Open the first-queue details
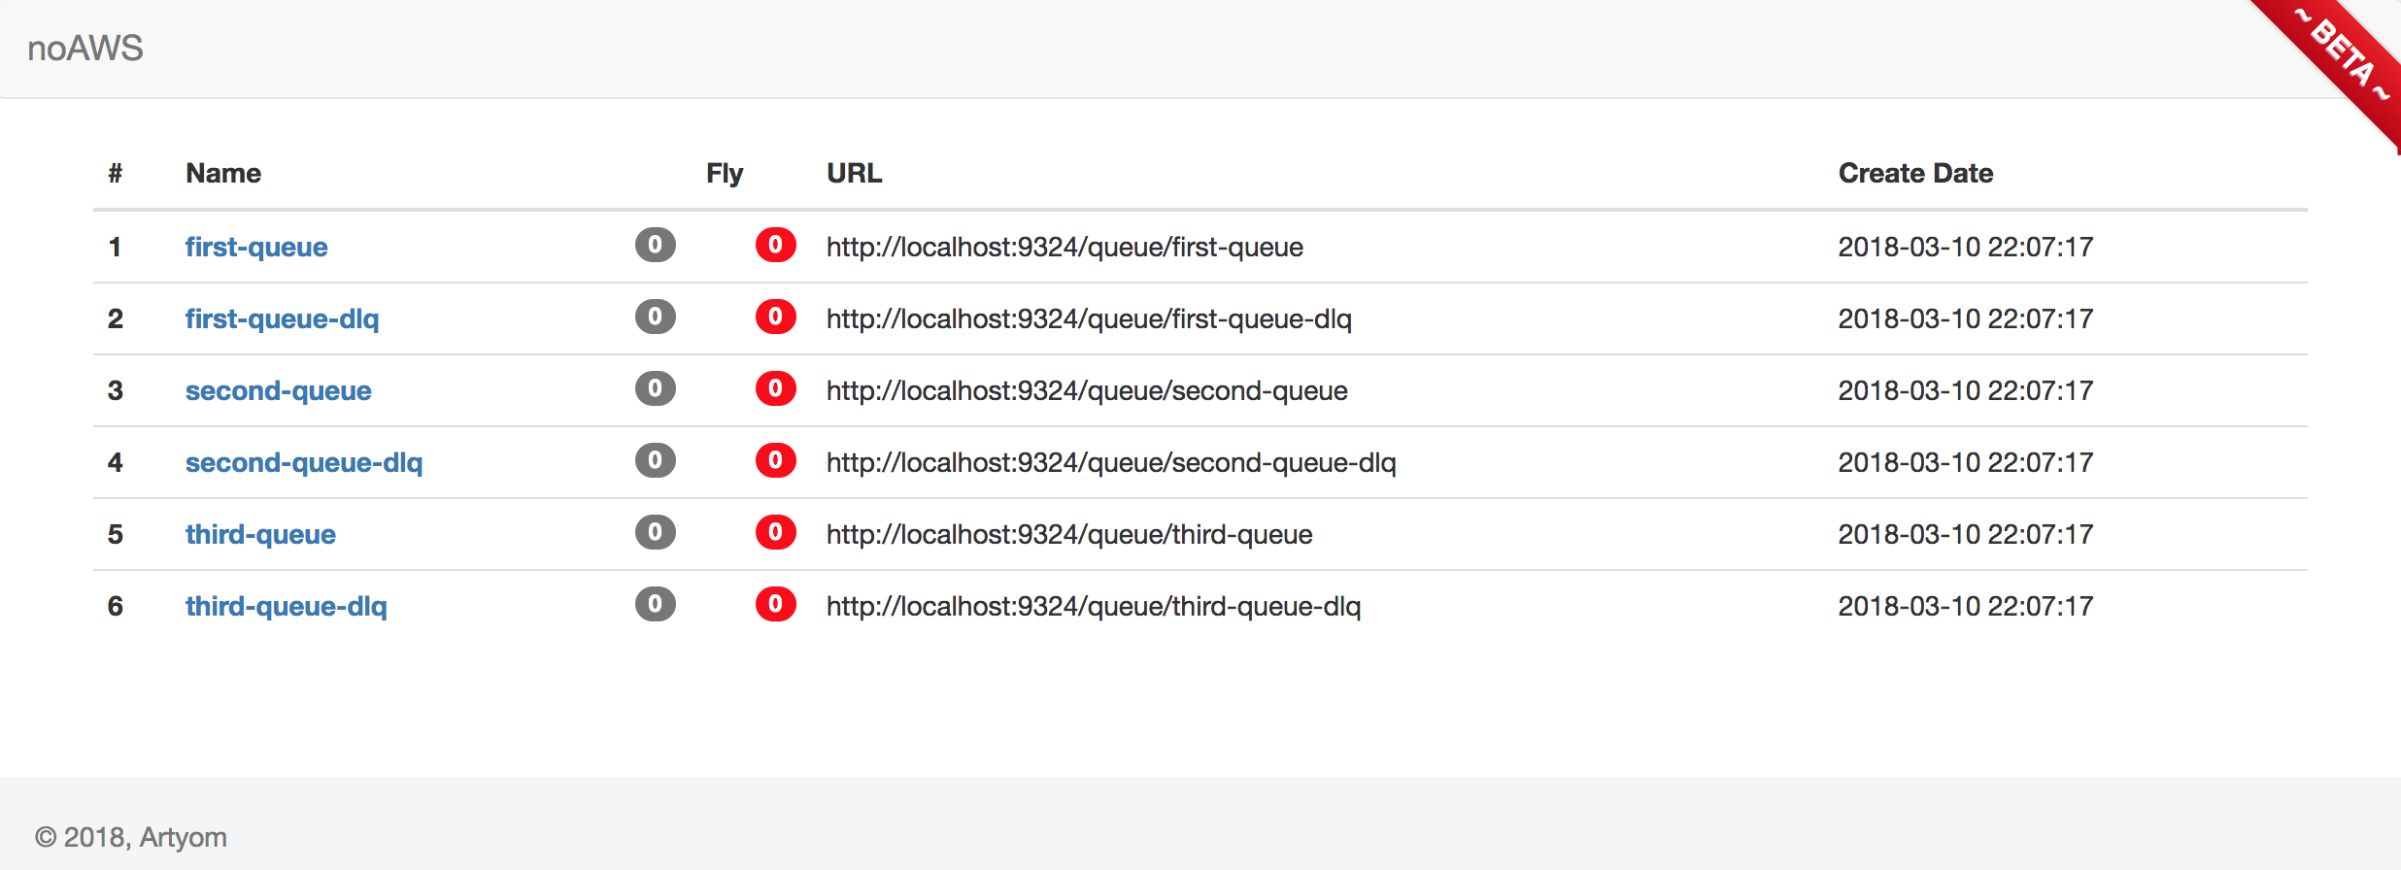This screenshot has height=870, width=2401. [x=256, y=247]
